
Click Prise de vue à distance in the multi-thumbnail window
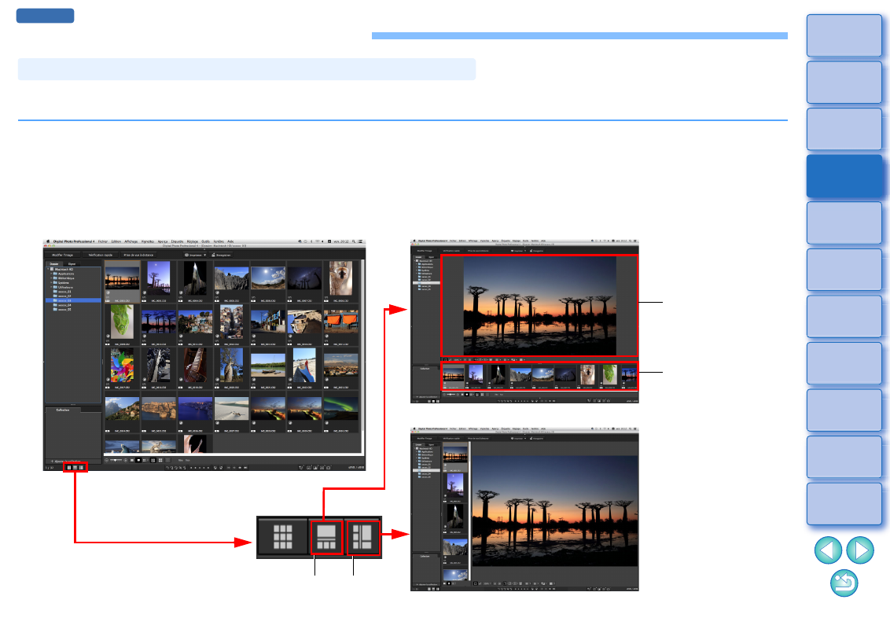click(138, 255)
